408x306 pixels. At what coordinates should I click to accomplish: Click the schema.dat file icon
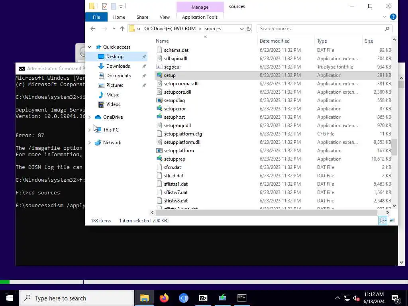159,50
